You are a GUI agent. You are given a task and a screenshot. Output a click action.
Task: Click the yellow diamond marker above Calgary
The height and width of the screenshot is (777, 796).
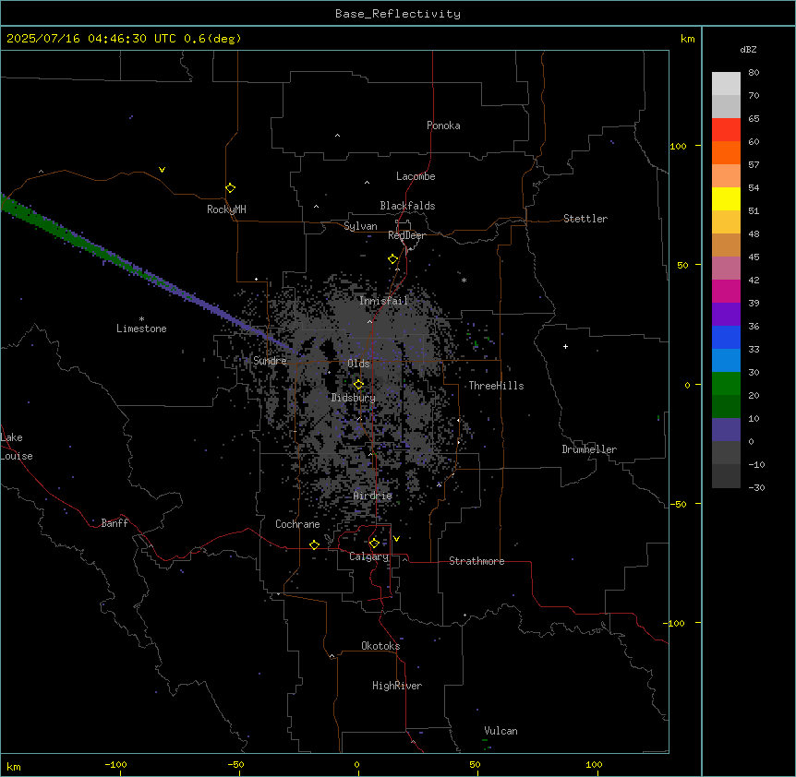coord(374,544)
